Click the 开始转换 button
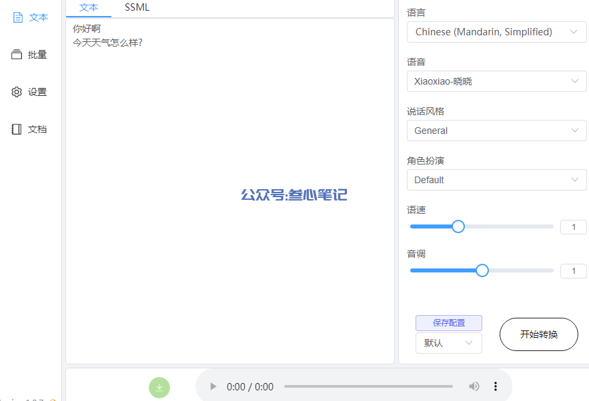 [x=539, y=334]
